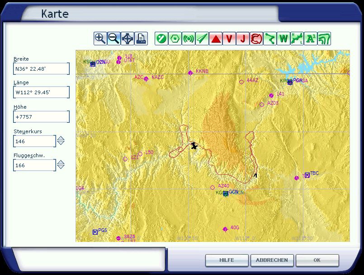364x275 pixels.
Task: Center the map on aircraft
Action: coord(127,39)
